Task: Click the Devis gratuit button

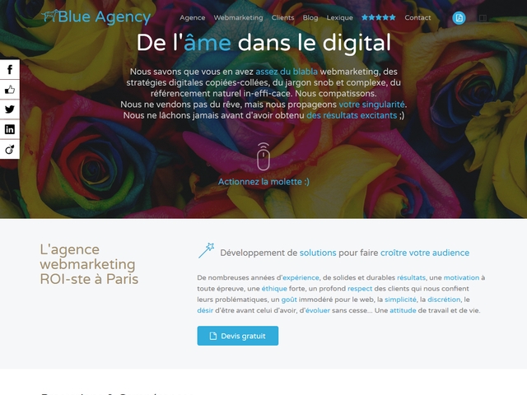Action: pyautogui.click(x=238, y=336)
